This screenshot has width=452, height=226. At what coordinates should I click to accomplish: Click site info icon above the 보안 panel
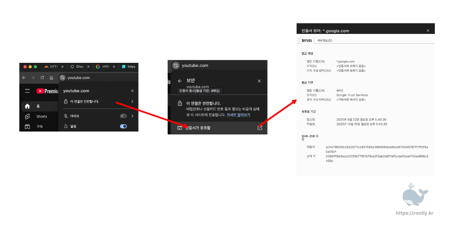176,66
